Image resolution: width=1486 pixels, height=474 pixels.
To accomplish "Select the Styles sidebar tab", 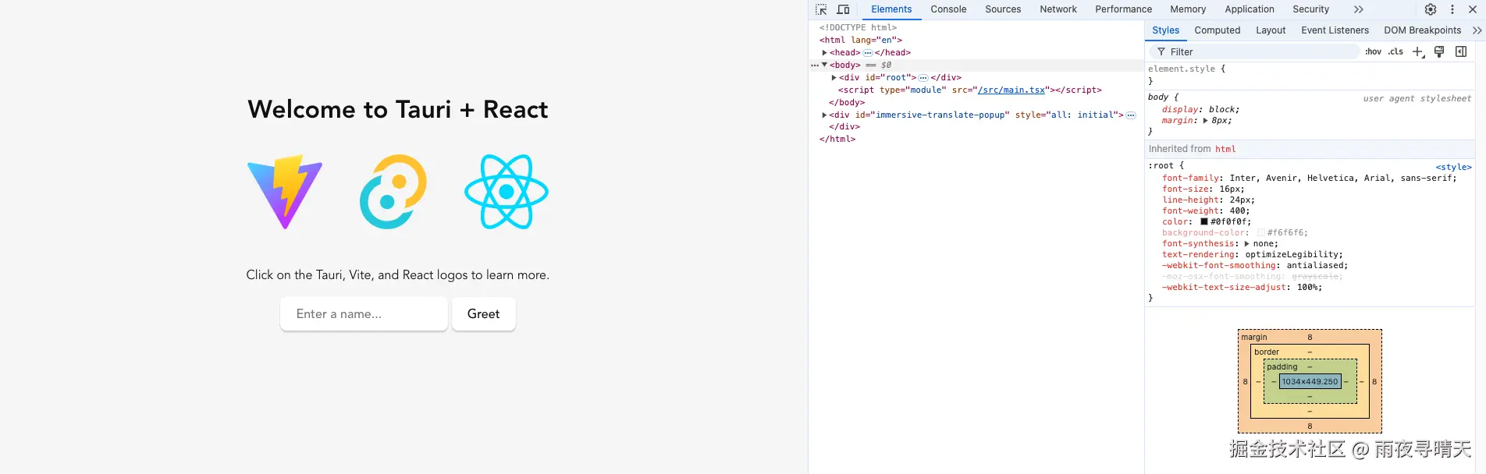I will click(1165, 30).
